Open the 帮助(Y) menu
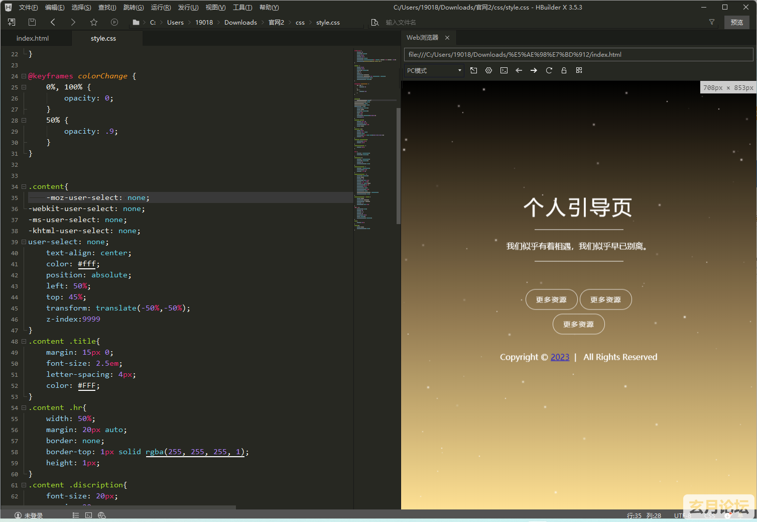 (269, 8)
